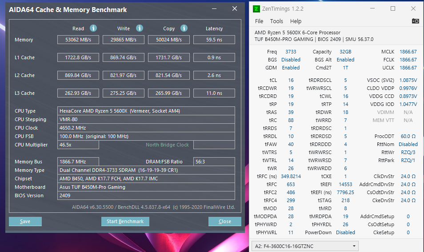Click the tCL value 16 in ZenTimings

click(x=291, y=80)
